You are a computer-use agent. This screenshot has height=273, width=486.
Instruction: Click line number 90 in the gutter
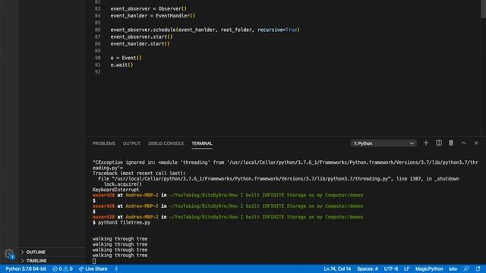pyautogui.click(x=98, y=58)
